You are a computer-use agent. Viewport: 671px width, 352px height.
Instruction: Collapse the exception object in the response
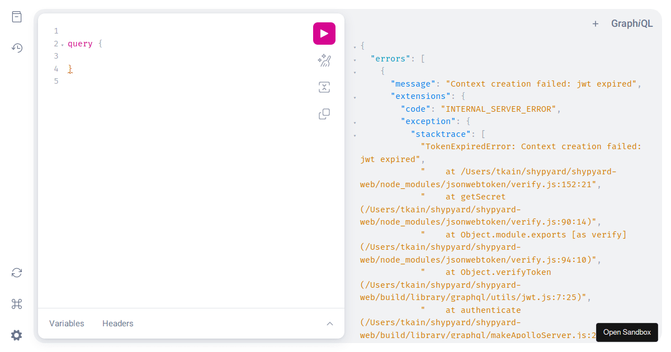[x=355, y=121]
